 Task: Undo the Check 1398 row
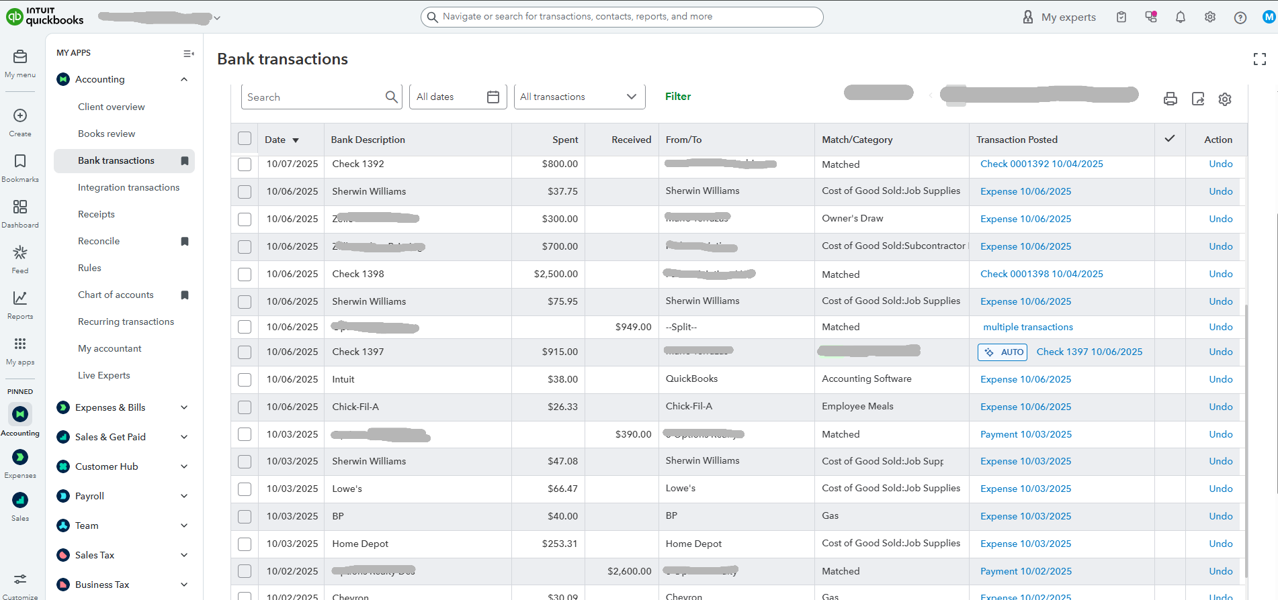click(x=1221, y=274)
